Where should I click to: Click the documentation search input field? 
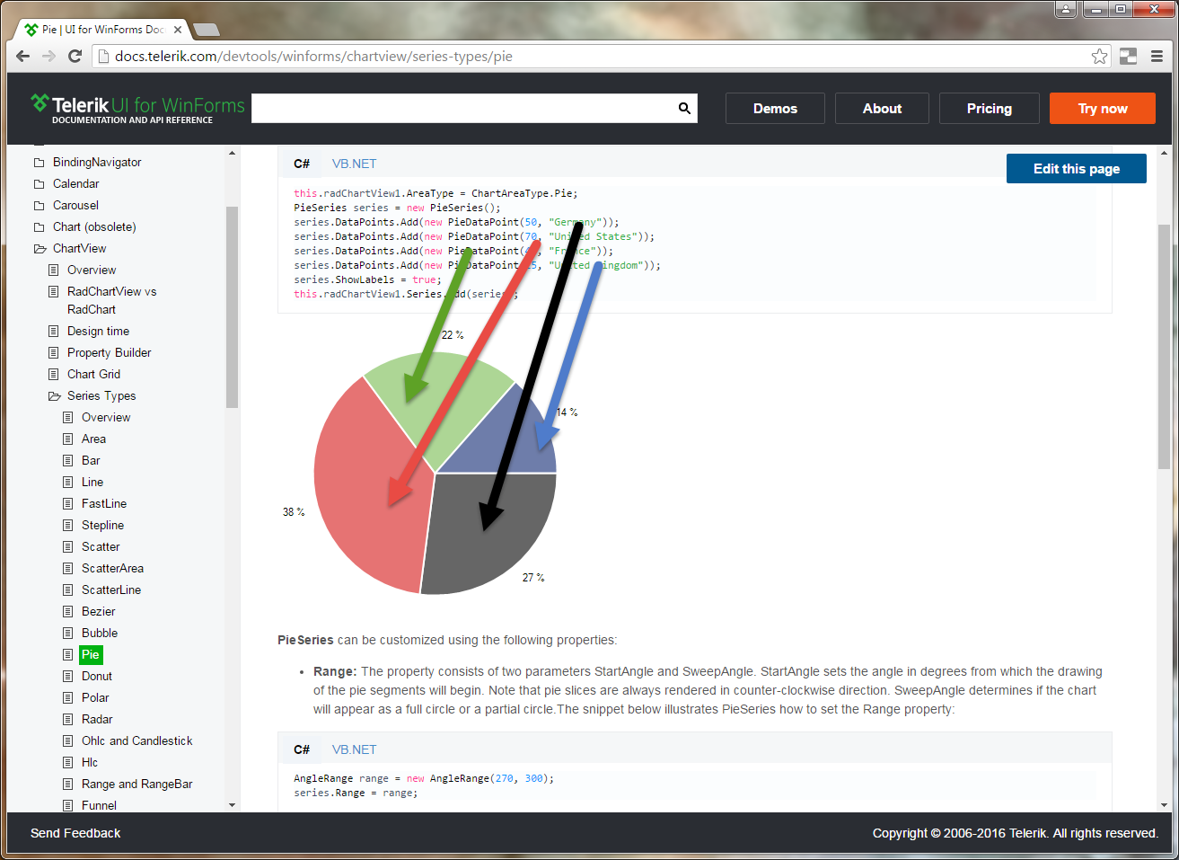click(x=463, y=109)
